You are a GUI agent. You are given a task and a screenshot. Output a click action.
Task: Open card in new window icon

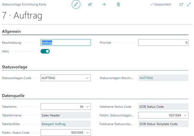[x=181, y=5]
